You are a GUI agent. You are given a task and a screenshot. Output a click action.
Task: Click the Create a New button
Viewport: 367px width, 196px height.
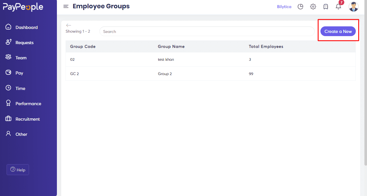(338, 31)
